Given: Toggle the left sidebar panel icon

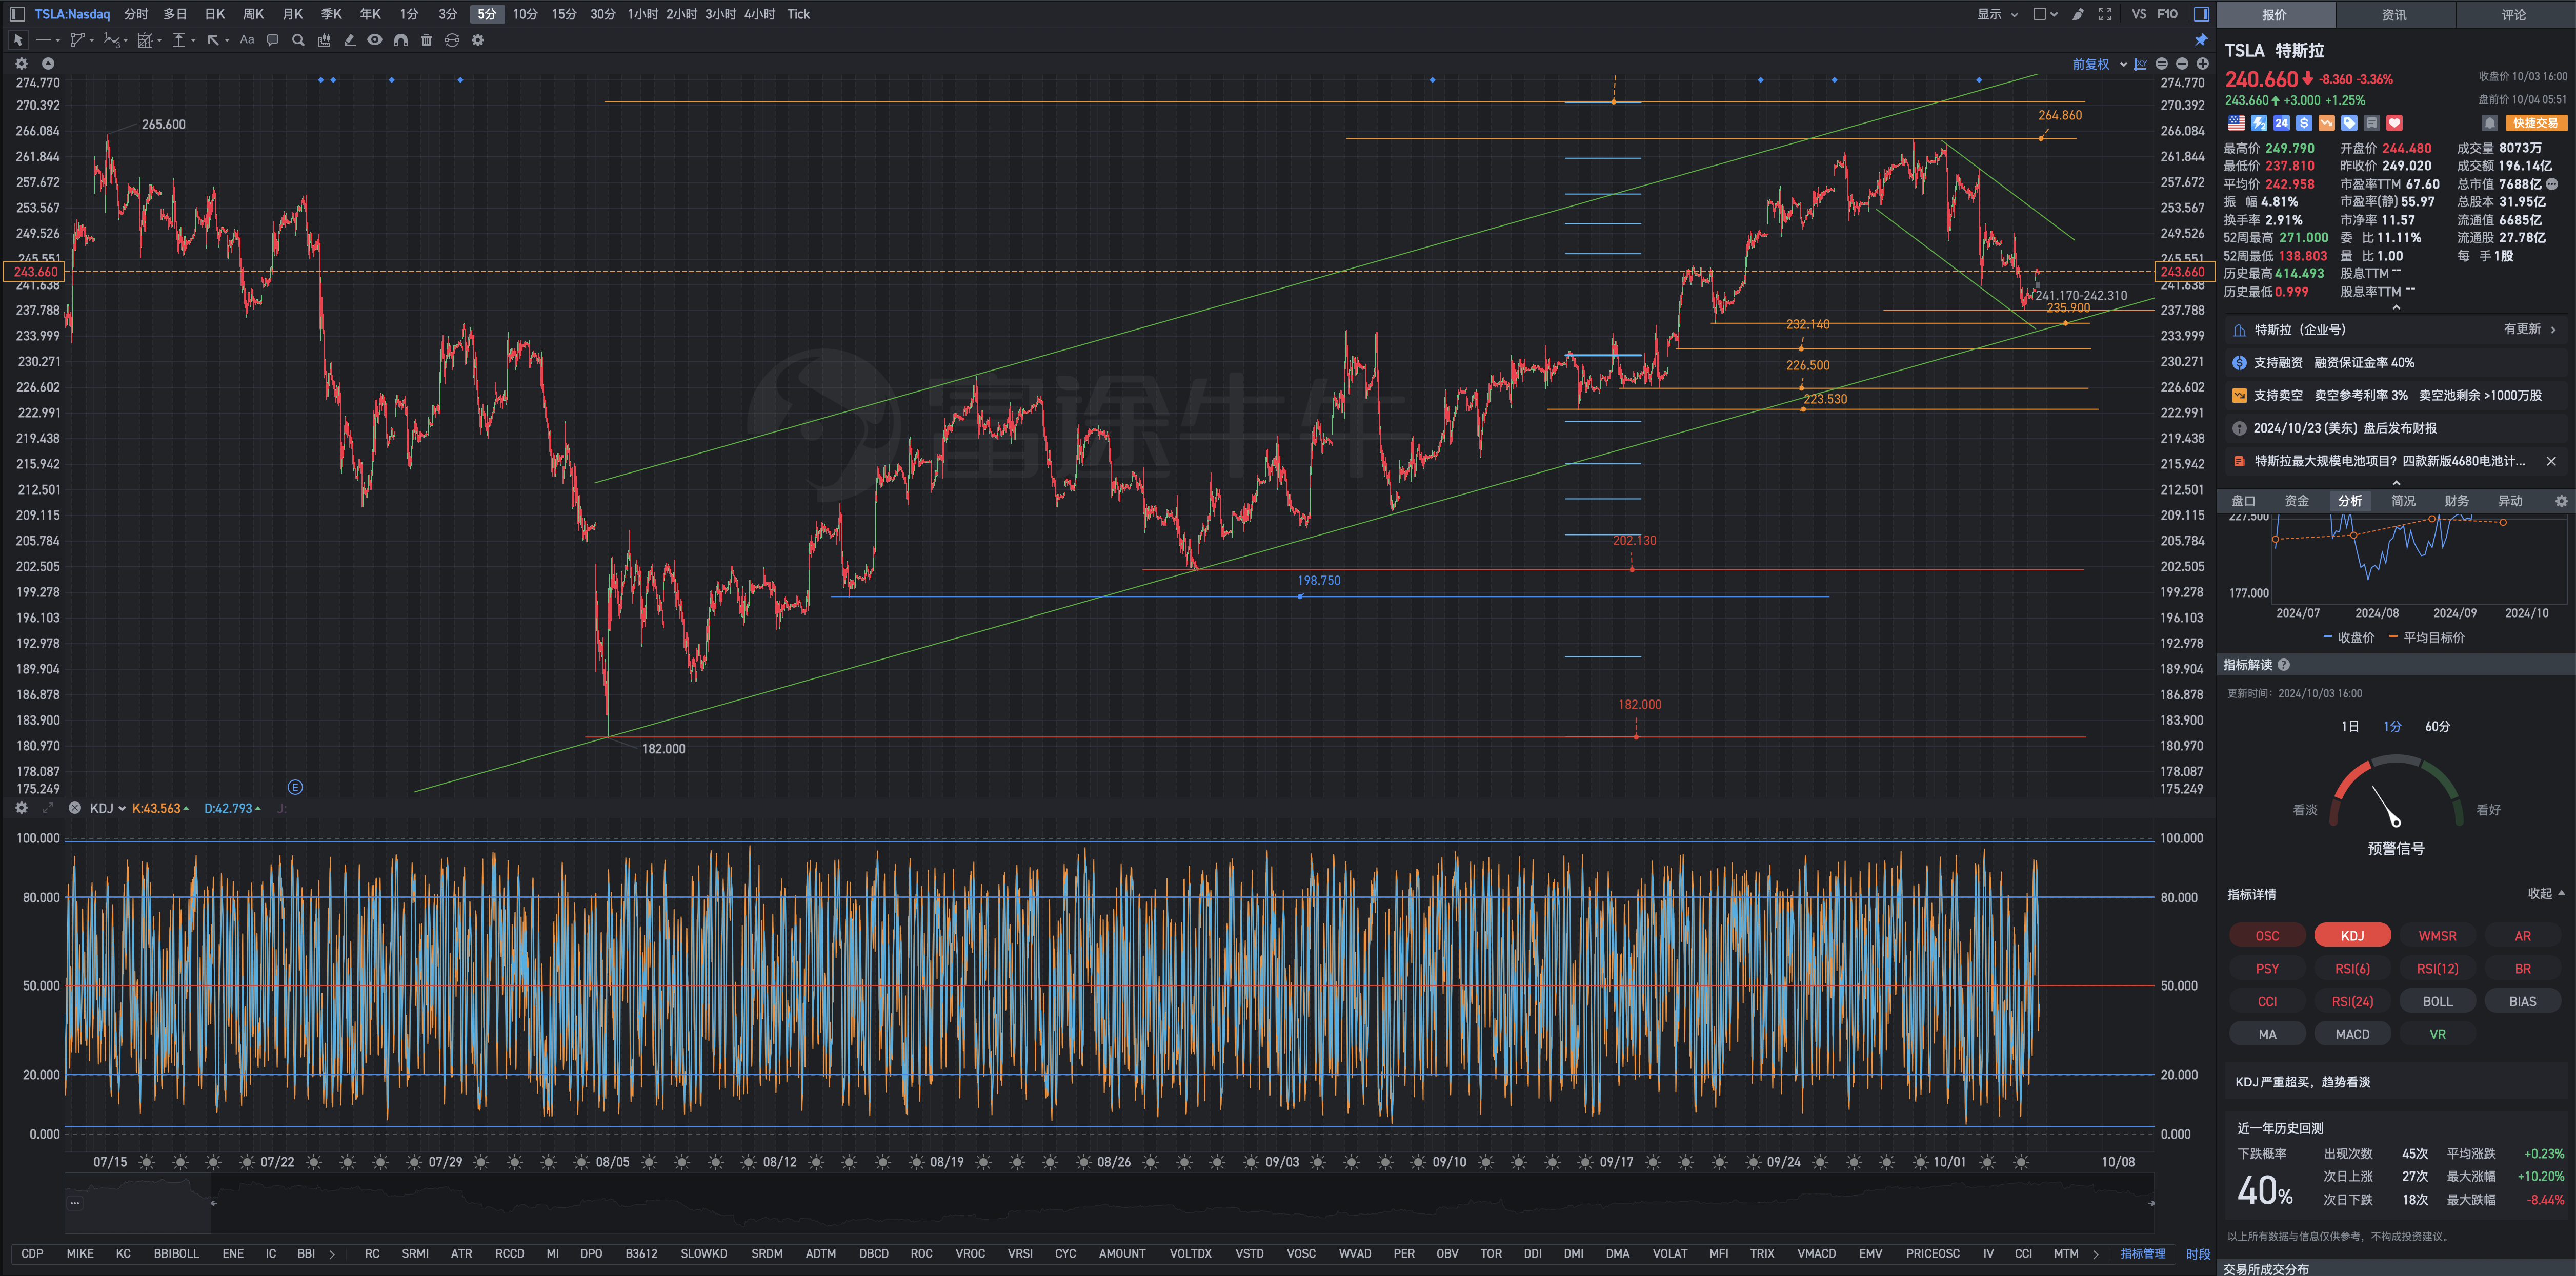Looking at the screenshot, I should [x=17, y=14].
